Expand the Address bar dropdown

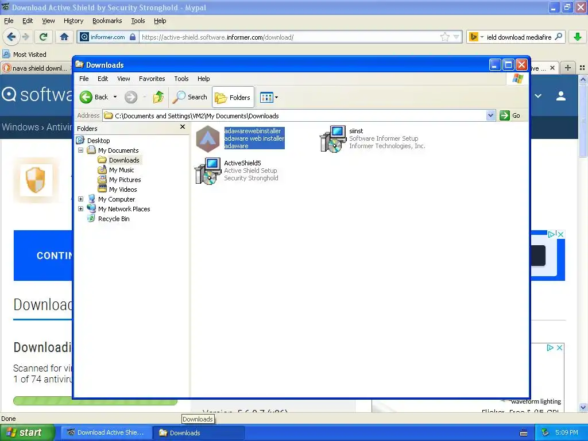490,115
